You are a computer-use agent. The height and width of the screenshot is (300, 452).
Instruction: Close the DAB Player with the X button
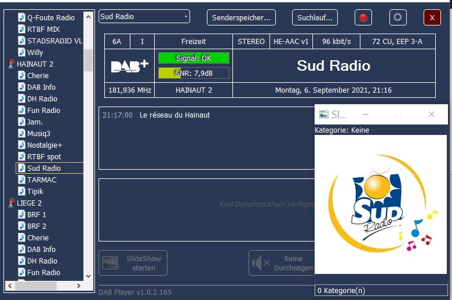432,18
